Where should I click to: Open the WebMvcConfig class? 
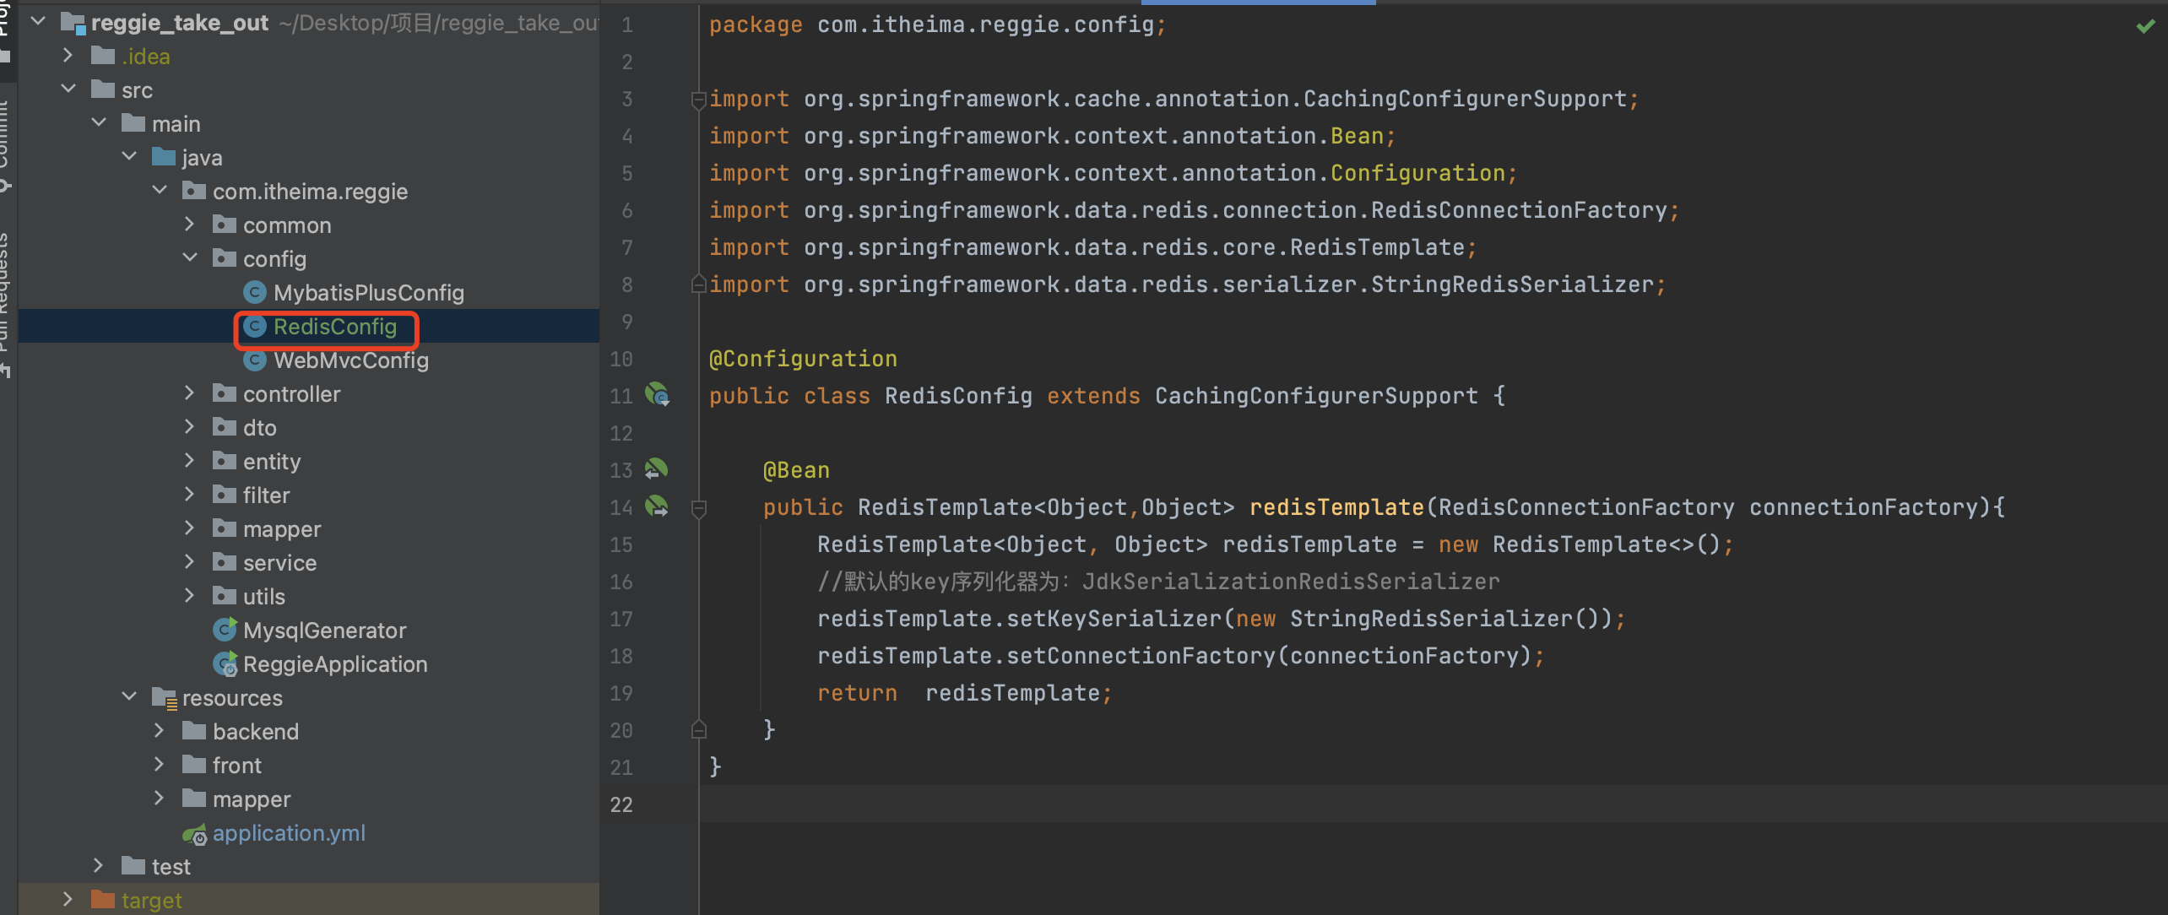350,360
